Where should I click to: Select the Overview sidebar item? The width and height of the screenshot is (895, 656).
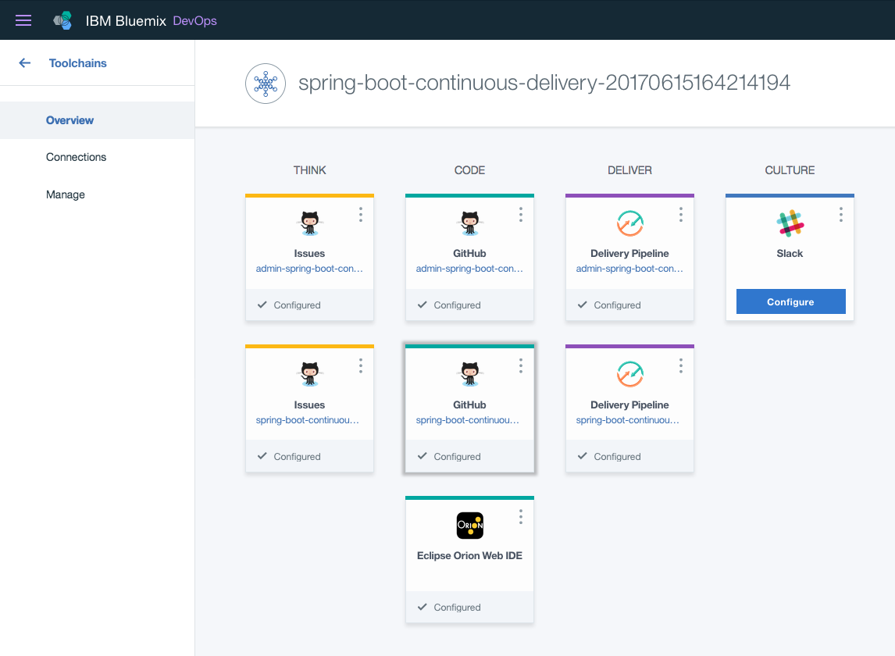pyautogui.click(x=97, y=120)
